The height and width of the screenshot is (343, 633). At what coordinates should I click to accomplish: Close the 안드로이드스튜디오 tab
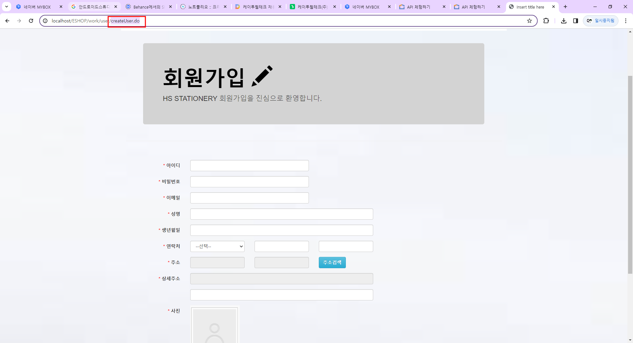116,7
